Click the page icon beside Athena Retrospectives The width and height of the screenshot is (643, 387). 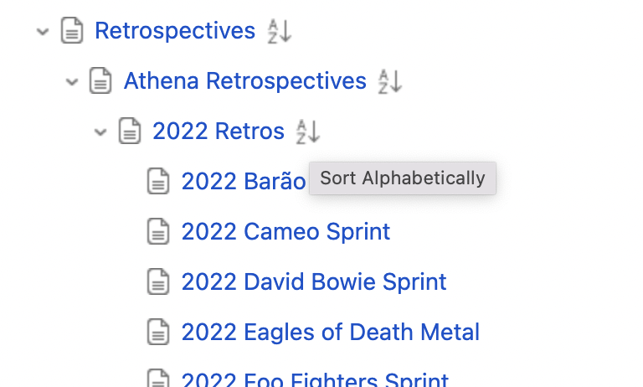(x=100, y=80)
